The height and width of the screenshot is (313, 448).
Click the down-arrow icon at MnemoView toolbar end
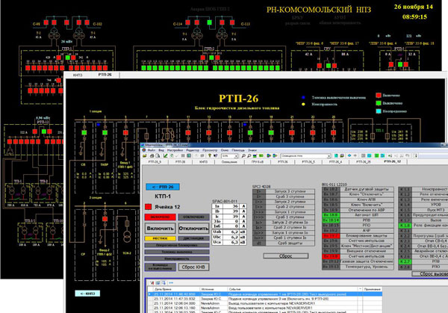pos(416,156)
